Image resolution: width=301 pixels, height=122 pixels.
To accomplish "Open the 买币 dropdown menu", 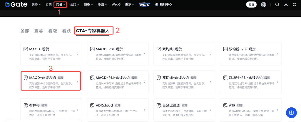I will point(37,4).
